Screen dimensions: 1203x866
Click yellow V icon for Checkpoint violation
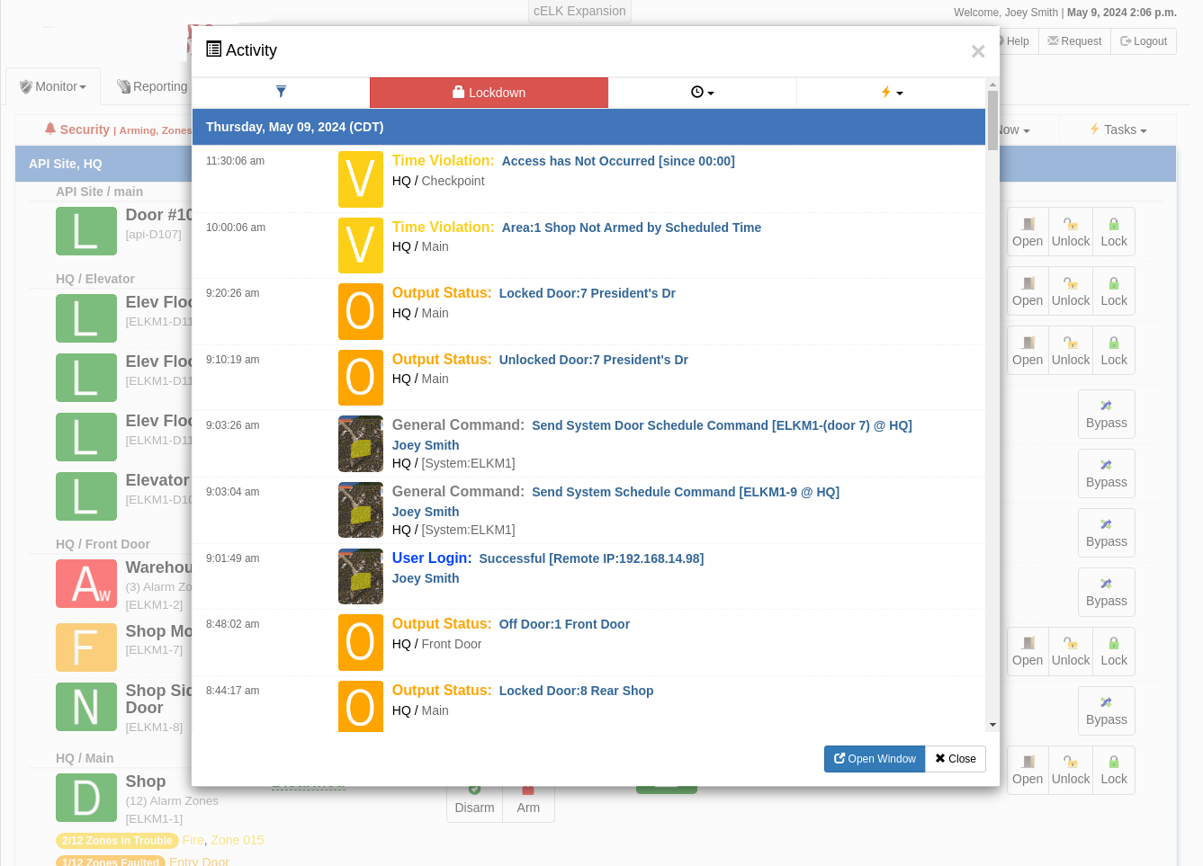coord(360,179)
